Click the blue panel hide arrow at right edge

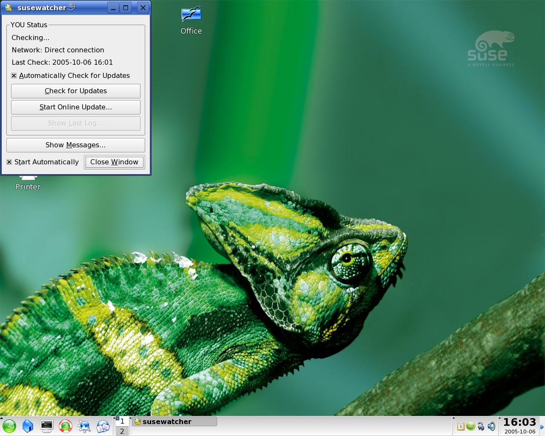click(x=542, y=427)
